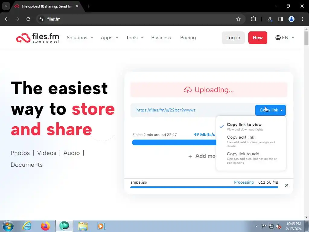Open browser extensions puzzle icon
309x232 pixels.
coord(253,19)
